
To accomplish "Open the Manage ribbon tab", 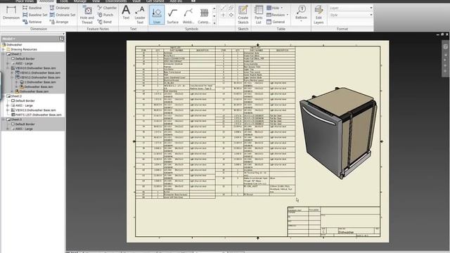I will tap(80, 1).
